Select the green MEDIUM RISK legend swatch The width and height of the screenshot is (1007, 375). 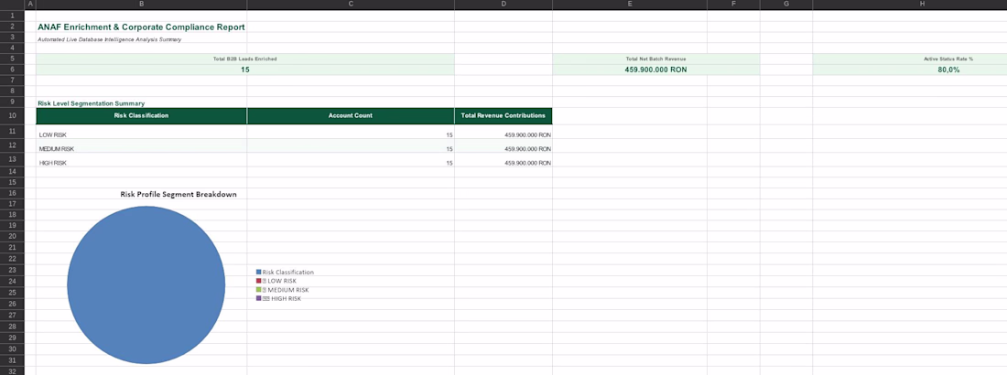point(259,290)
